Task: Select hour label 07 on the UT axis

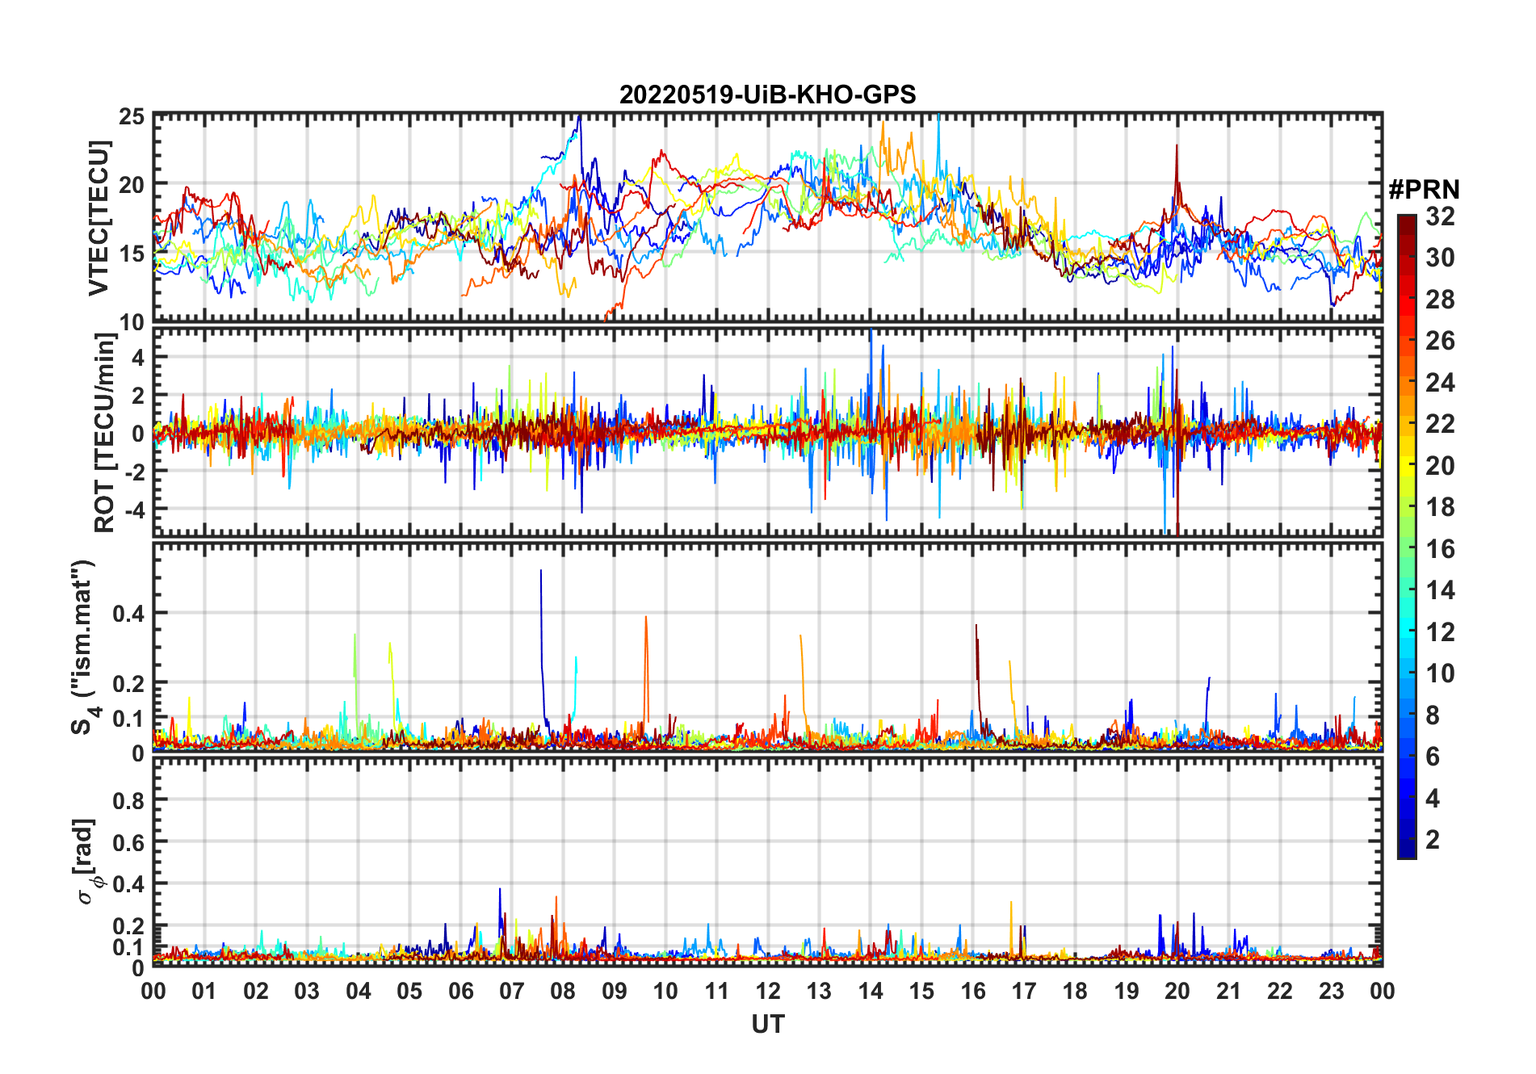Action: pos(512,991)
